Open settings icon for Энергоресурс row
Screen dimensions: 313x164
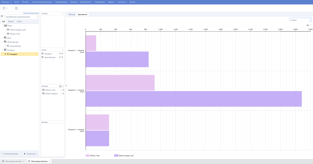click(60, 57)
